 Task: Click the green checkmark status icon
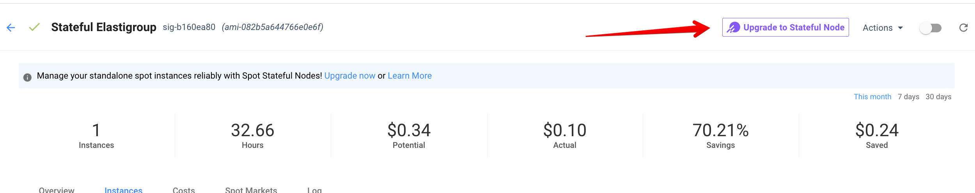click(x=34, y=27)
